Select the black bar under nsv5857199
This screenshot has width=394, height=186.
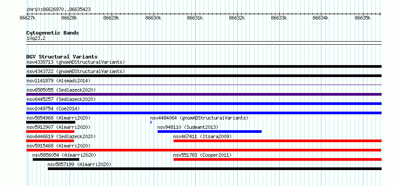pyautogui.click(x=215, y=169)
